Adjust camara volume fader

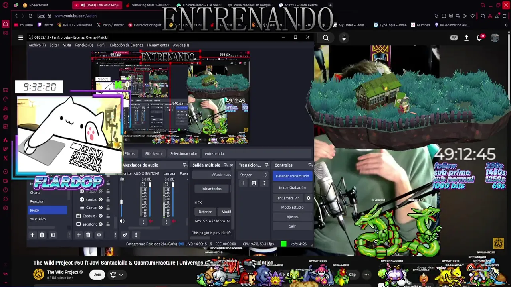[x=173, y=185]
